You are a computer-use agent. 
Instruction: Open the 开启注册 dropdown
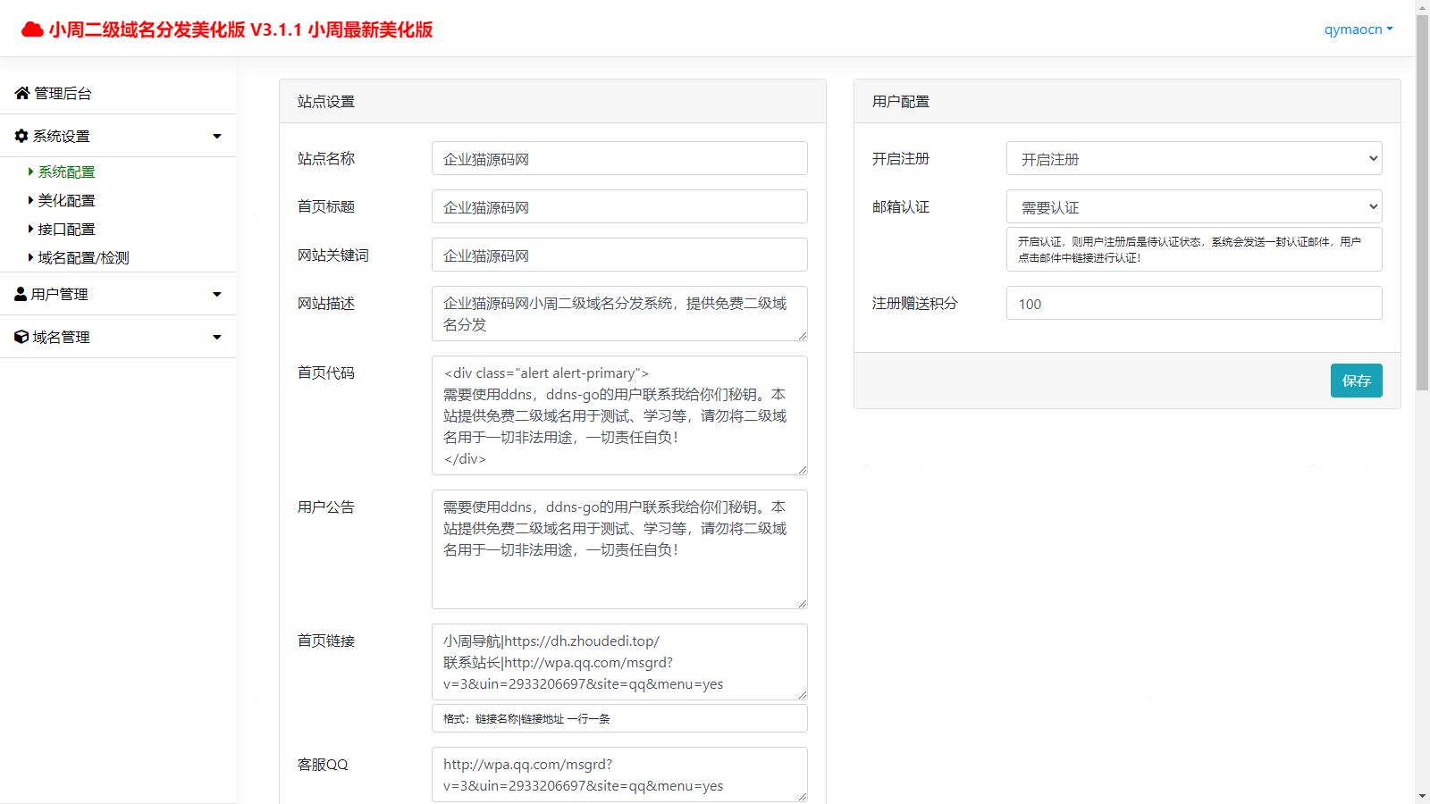1193,159
